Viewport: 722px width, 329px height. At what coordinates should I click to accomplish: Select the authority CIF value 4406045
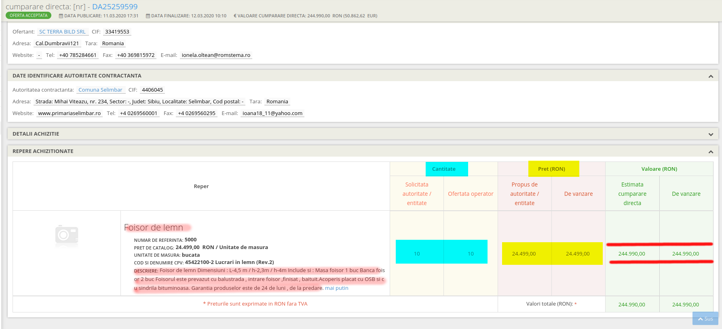(x=152, y=90)
